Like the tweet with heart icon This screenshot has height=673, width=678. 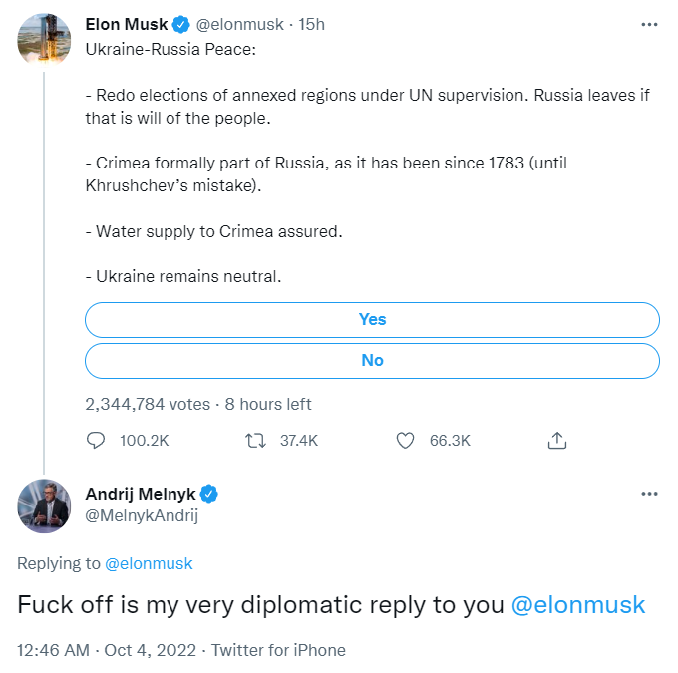click(x=405, y=440)
